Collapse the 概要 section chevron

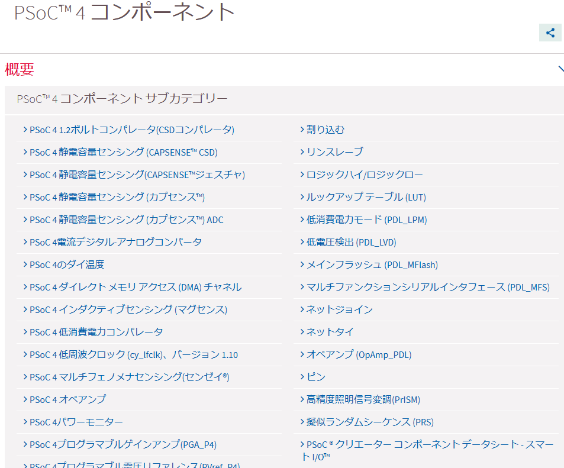[561, 69]
